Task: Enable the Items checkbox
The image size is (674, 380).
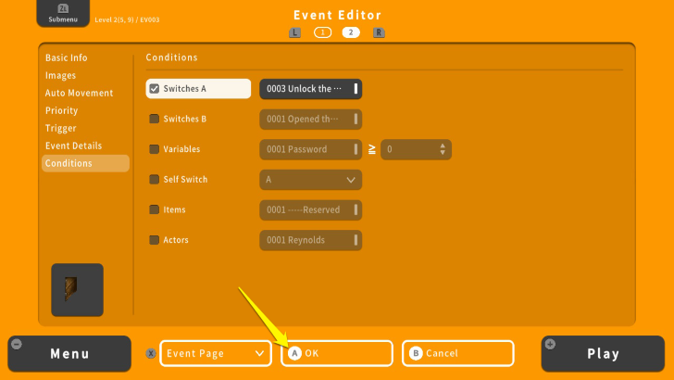Action: click(x=155, y=209)
